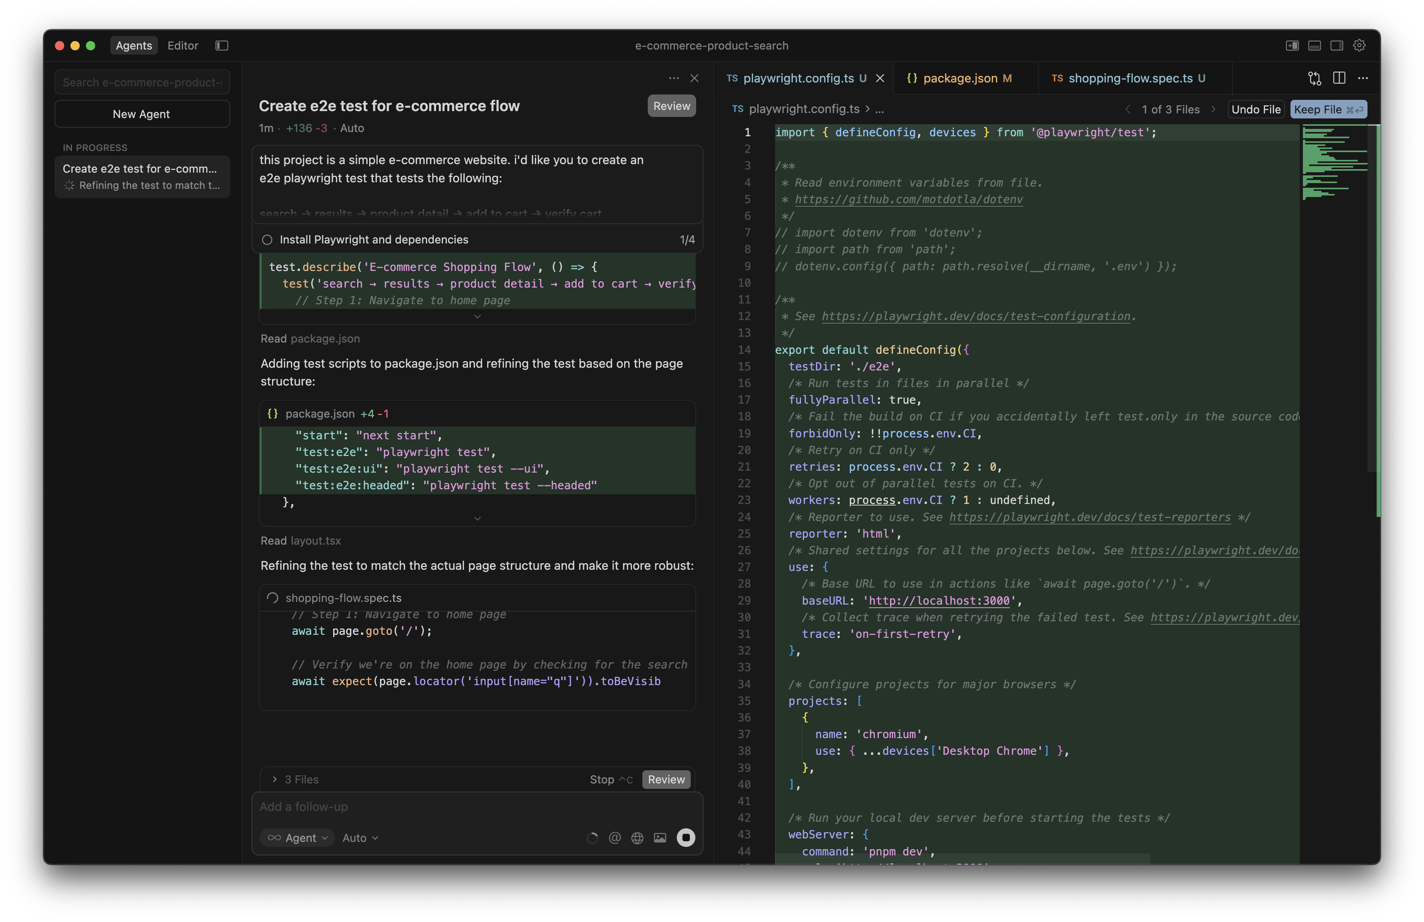
Task: Open the settings gear icon in title bar
Action: point(1359,45)
